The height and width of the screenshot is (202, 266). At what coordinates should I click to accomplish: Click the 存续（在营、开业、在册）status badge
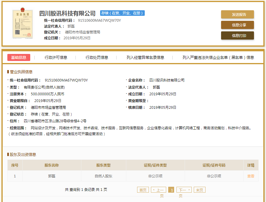[122, 13]
